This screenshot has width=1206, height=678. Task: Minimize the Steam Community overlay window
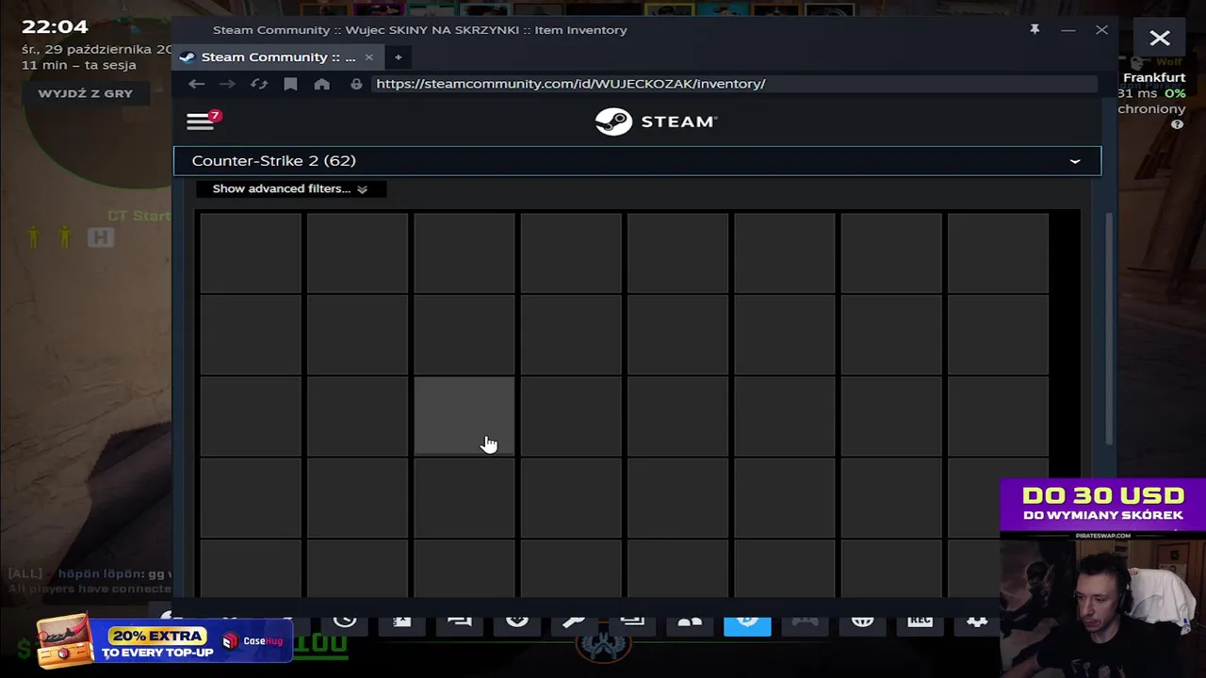coord(1067,30)
